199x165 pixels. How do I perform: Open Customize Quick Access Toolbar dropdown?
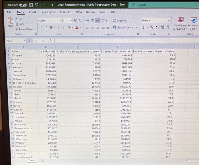(52, 5)
